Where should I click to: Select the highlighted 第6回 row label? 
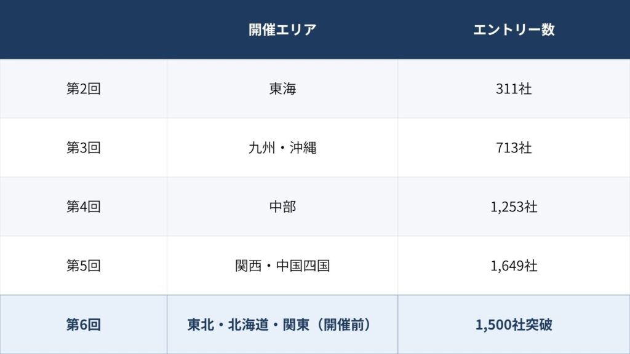(x=84, y=324)
